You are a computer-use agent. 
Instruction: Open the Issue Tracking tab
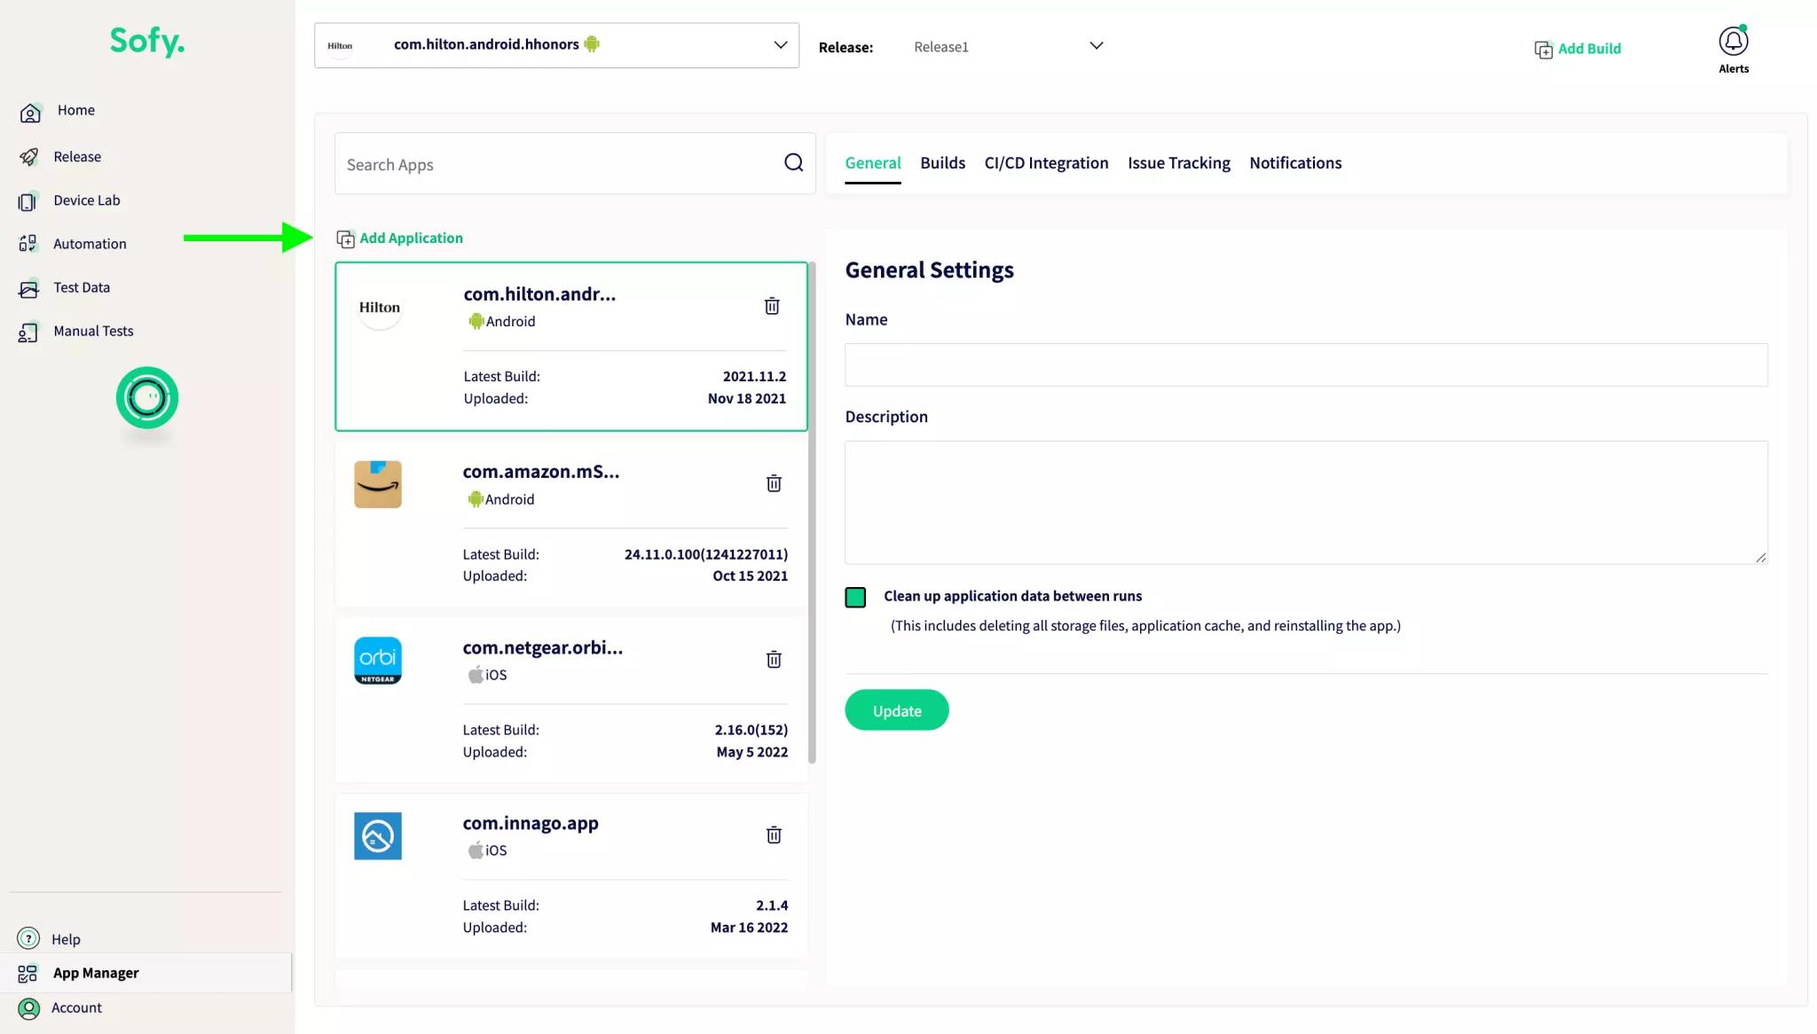1179,163
